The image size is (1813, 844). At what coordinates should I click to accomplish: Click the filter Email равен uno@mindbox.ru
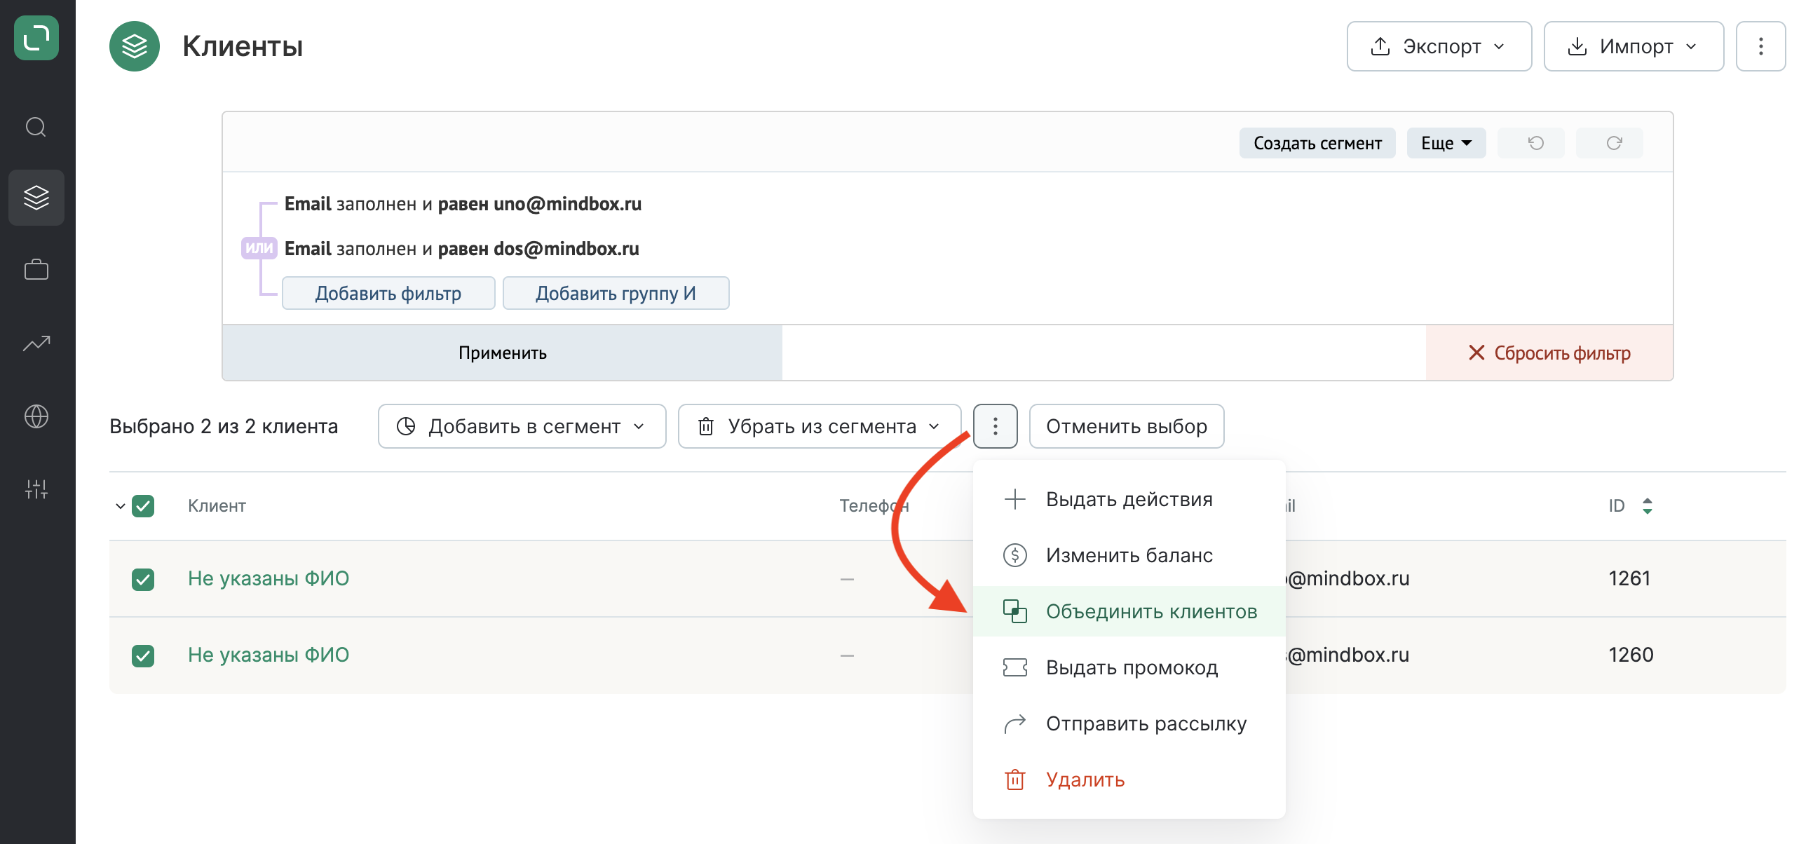[463, 204]
